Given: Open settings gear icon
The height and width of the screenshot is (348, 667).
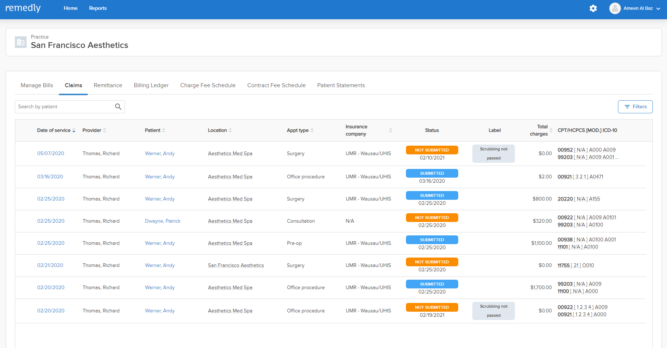Looking at the screenshot, I should (x=593, y=8).
